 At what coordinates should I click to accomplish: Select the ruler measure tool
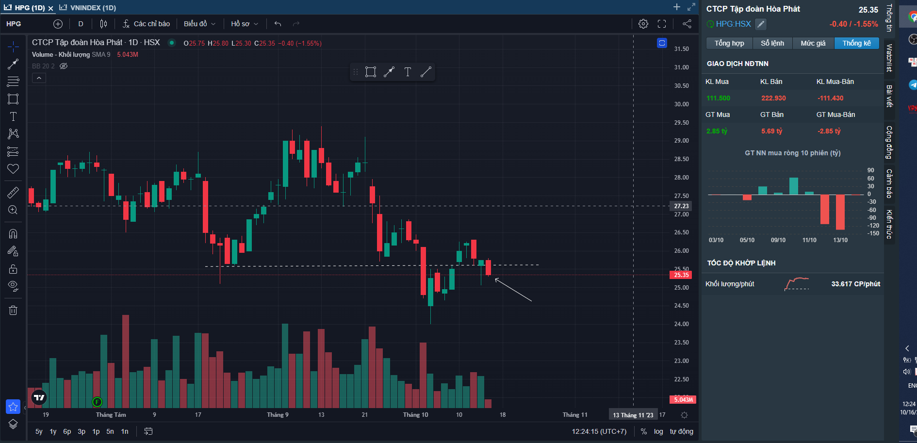coord(13,193)
